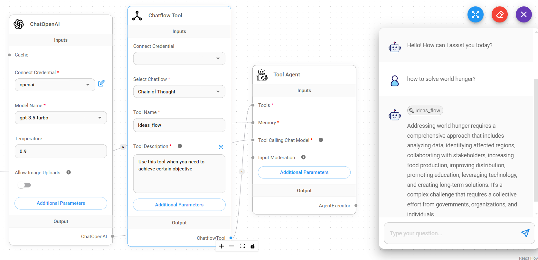Expand the chat window to fullscreen
Image resolution: width=538 pixels, height=260 pixels.
click(475, 14)
